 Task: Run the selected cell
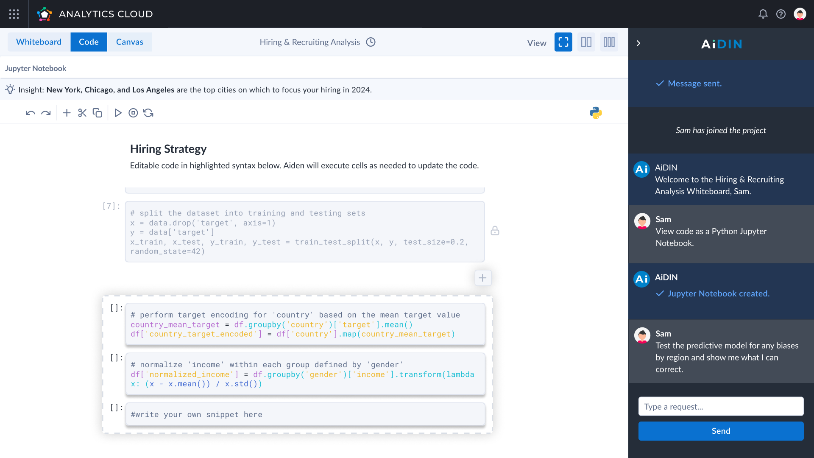click(x=118, y=113)
